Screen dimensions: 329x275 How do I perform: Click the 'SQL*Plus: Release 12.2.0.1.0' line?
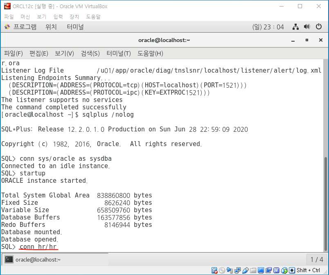pyautogui.click(x=125, y=129)
